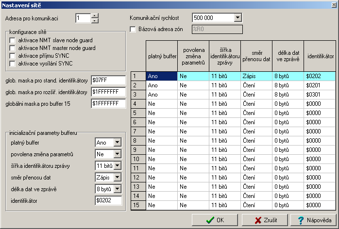Viewport: 339px width, 229px height.
Task: Click povolena změna parametrů column header
Action: point(193,56)
